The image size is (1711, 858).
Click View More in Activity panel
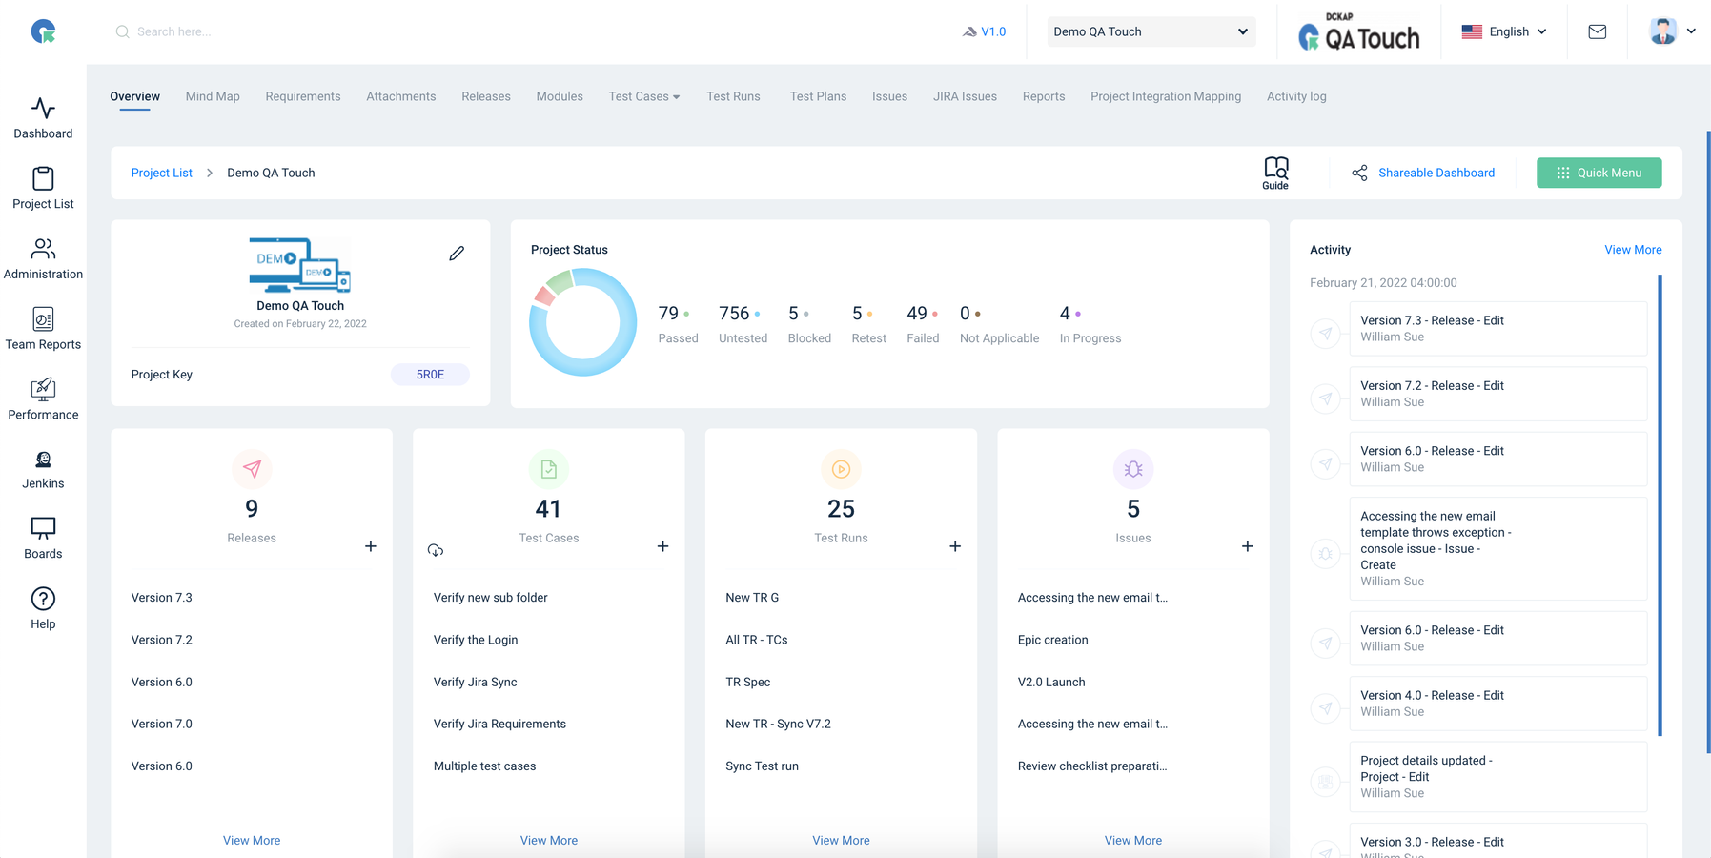point(1633,250)
